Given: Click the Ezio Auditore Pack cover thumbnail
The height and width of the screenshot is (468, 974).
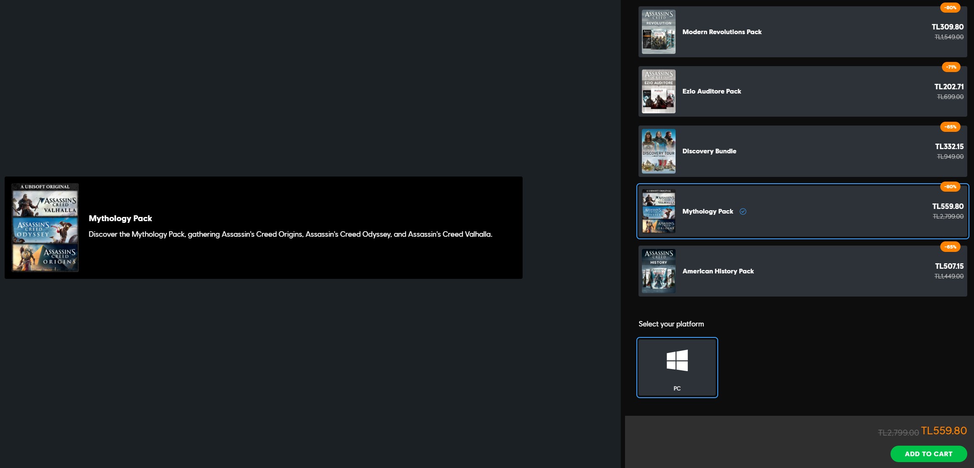Looking at the screenshot, I should pyautogui.click(x=658, y=91).
